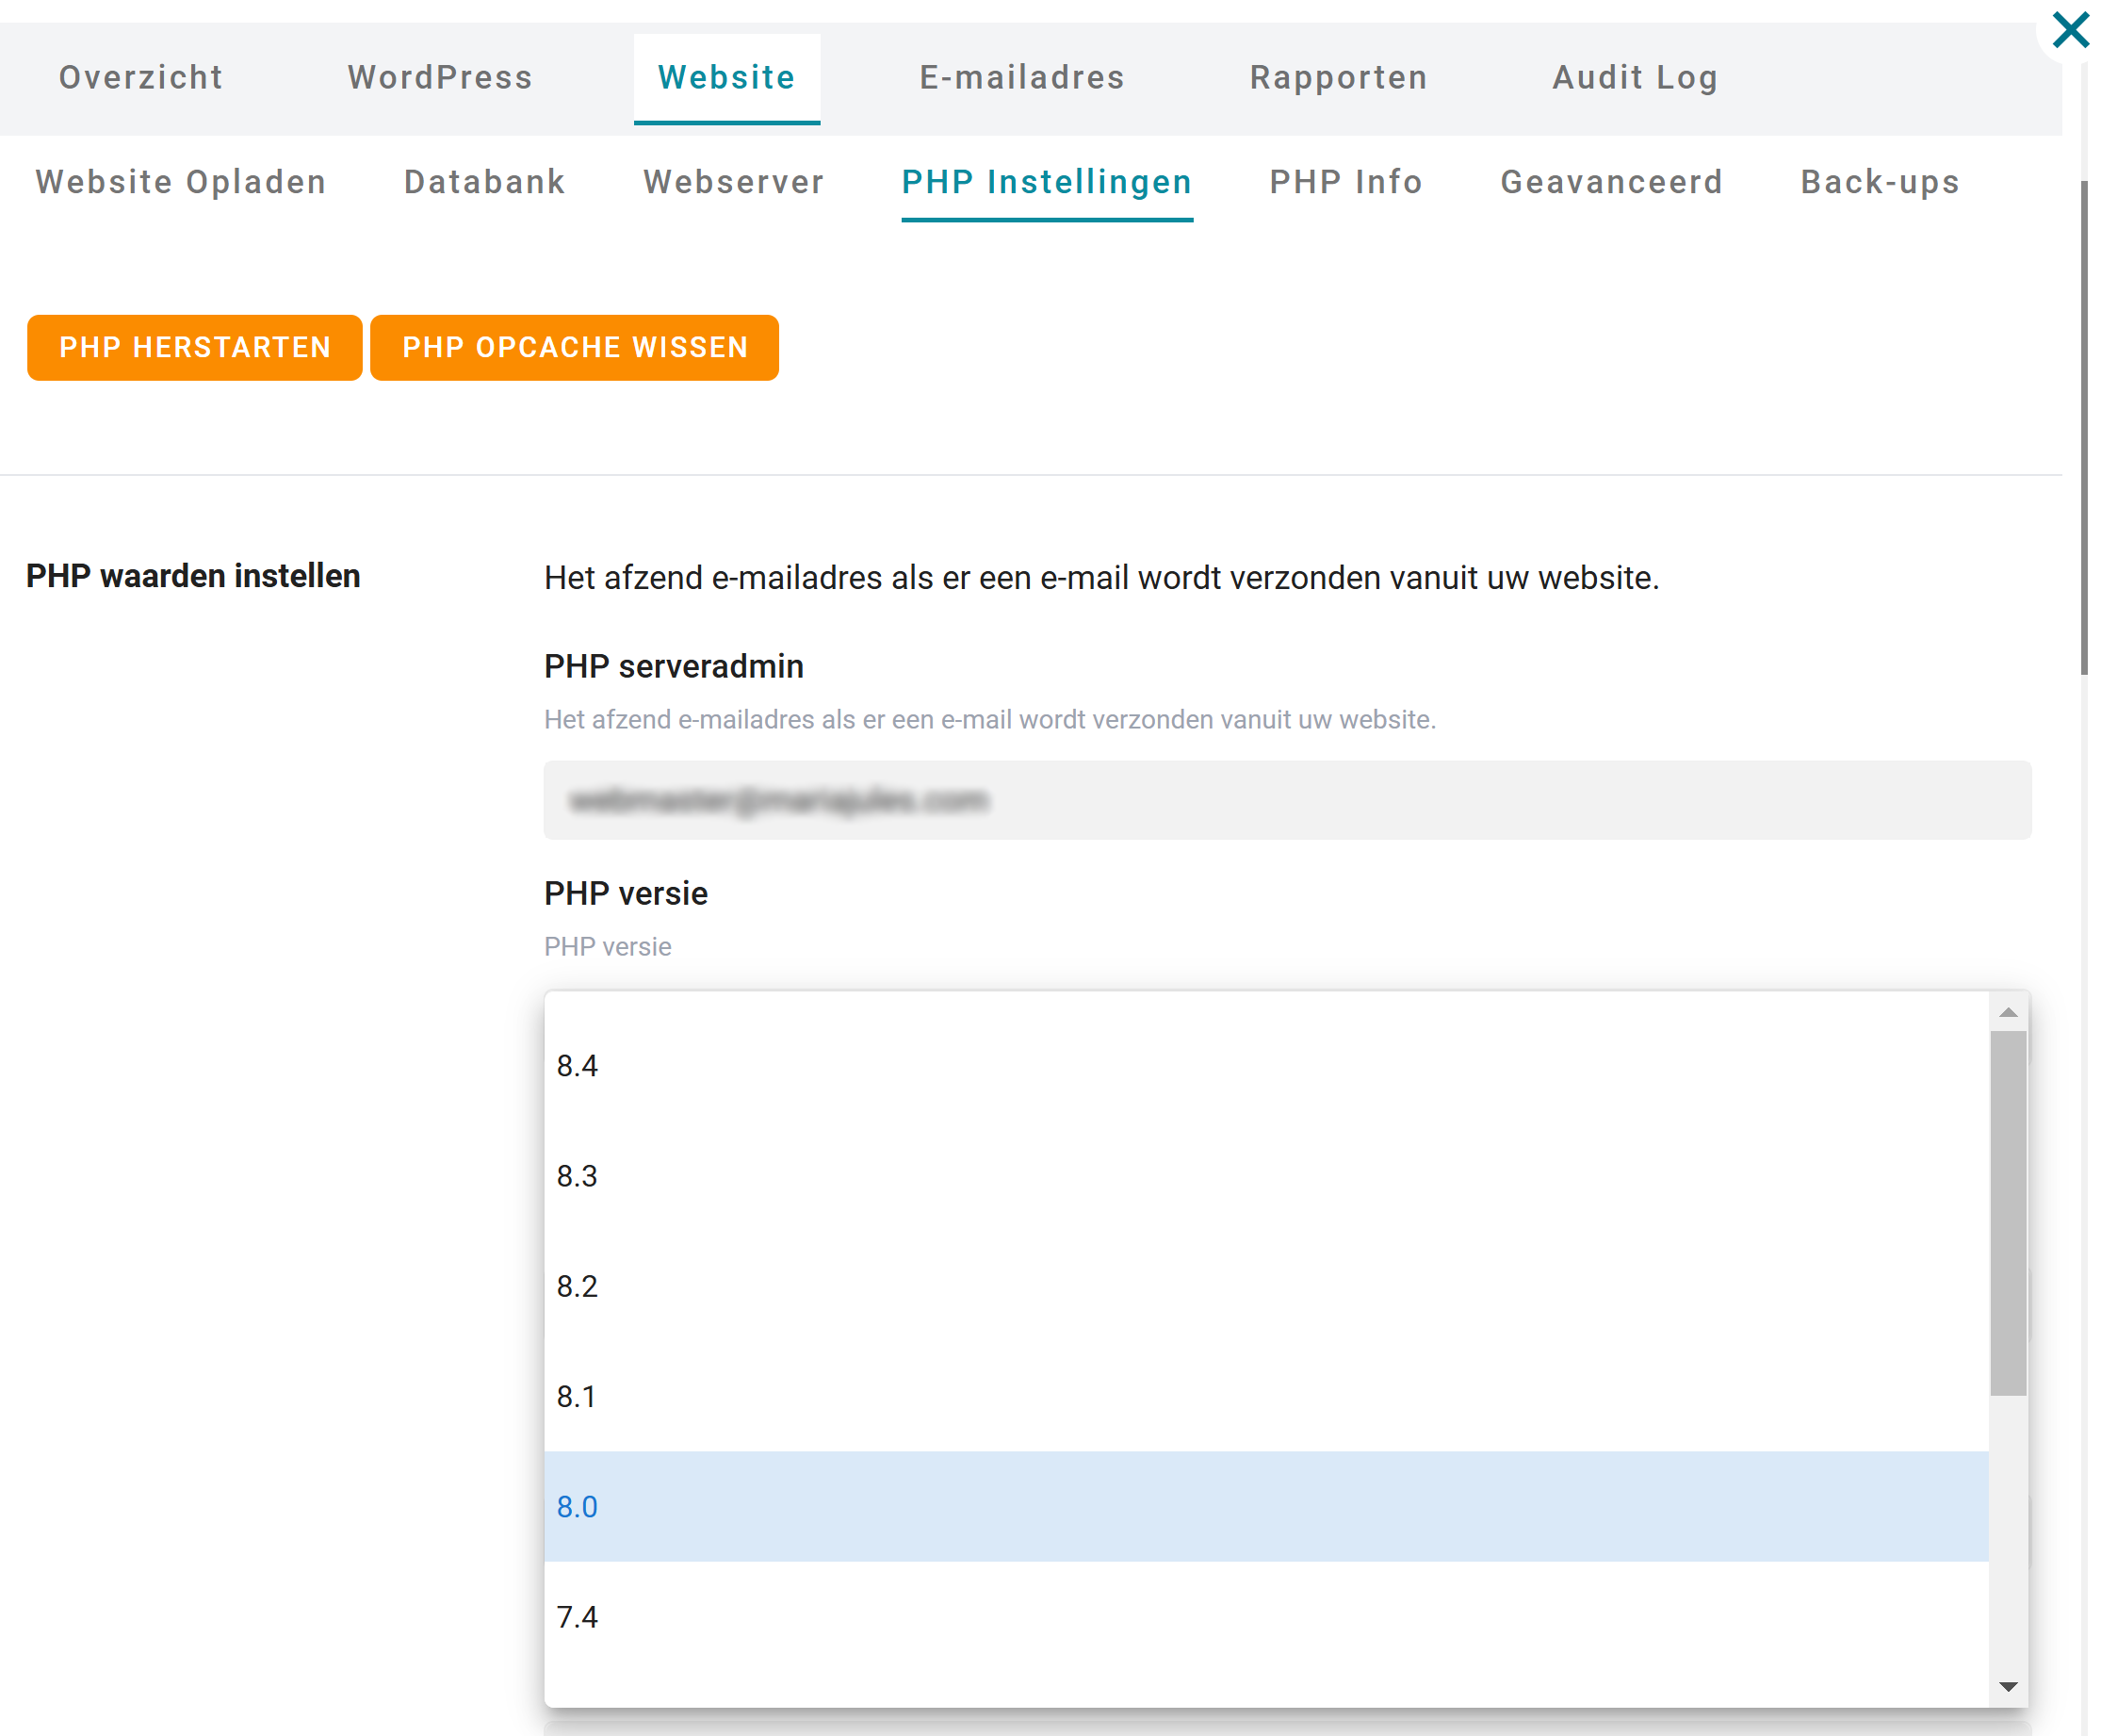Choose PHP version 8.3 from list
The width and height of the screenshot is (2101, 1736).
pos(1265,1176)
